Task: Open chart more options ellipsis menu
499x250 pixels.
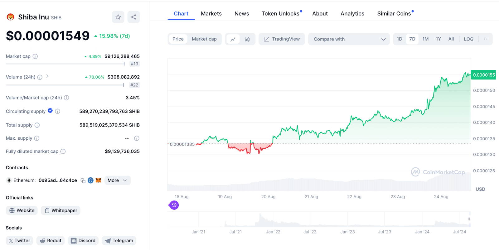Action: [x=486, y=39]
